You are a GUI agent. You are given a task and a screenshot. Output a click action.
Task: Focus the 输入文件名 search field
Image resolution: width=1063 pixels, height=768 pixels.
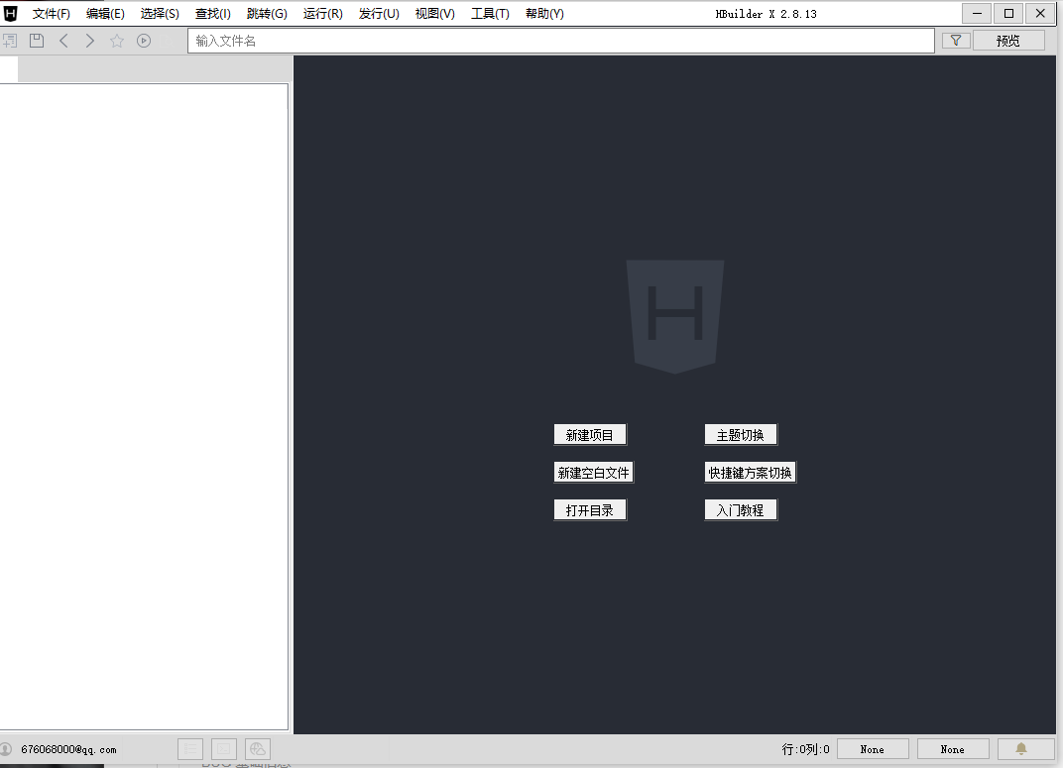[x=561, y=41]
